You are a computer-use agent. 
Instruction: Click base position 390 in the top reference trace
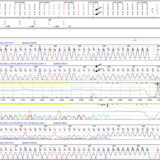click(x=80, y=46)
